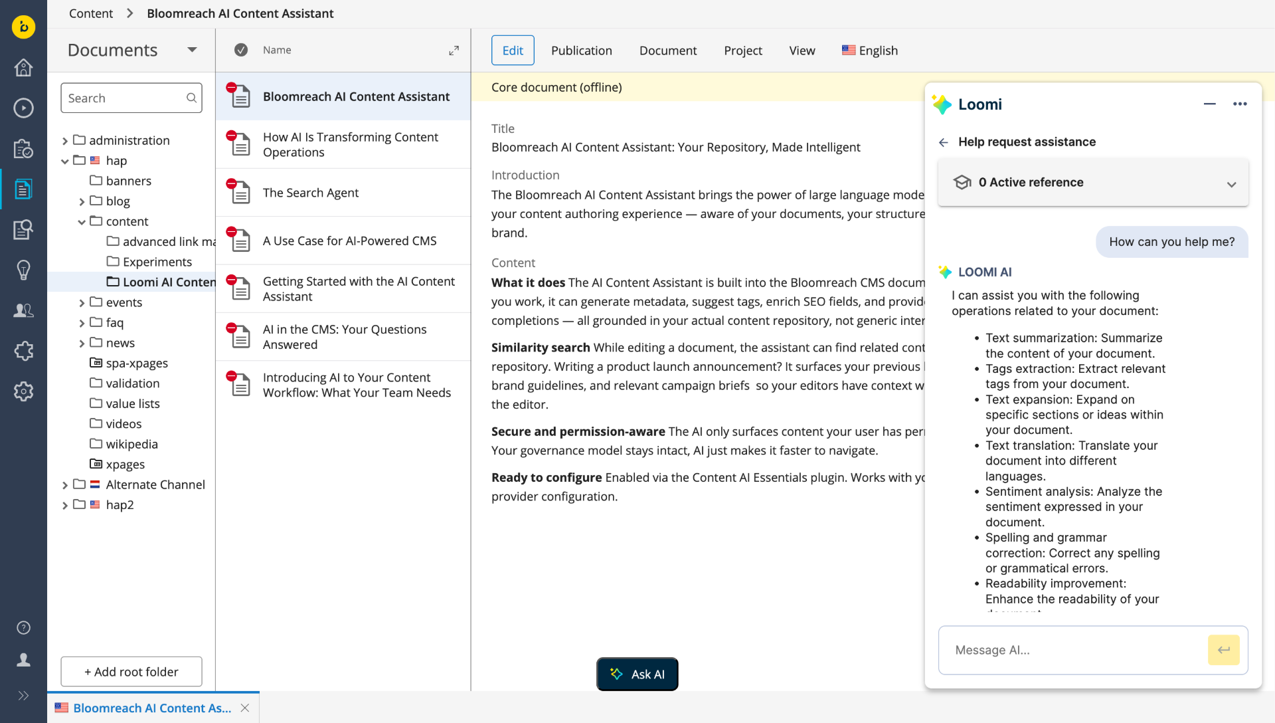Click the send message arrow button

click(x=1223, y=650)
